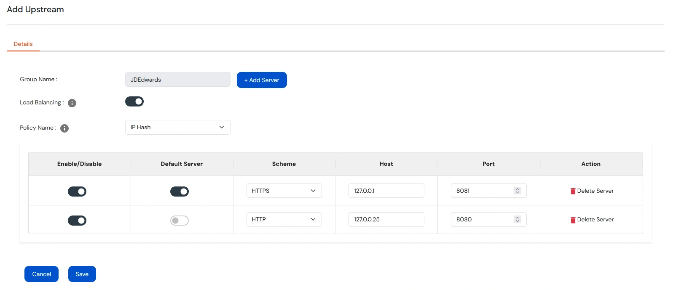Open the HTTP scheme dropdown on 127.0.0.25 row
Screen dimensions: 673x290
pyautogui.click(x=284, y=219)
